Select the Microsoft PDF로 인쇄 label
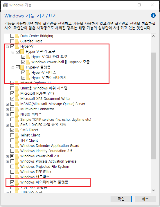This screenshot has width=160, height=207. click(x=37, y=93)
